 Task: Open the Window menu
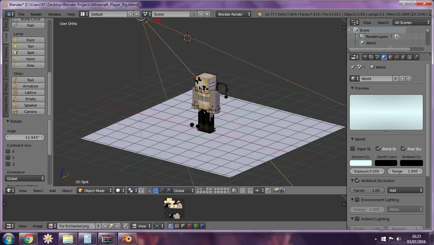55,14
